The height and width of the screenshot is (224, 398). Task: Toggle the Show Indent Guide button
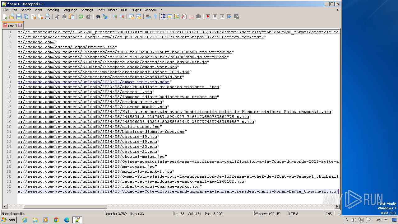click(163, 16)
